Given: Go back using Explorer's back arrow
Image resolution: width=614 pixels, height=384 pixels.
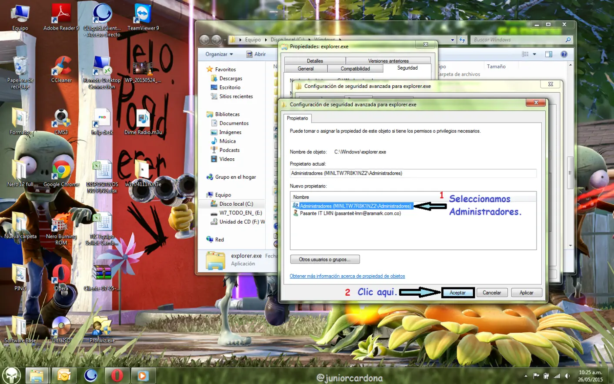Looking at the screenshot, I should pos(205,40).
